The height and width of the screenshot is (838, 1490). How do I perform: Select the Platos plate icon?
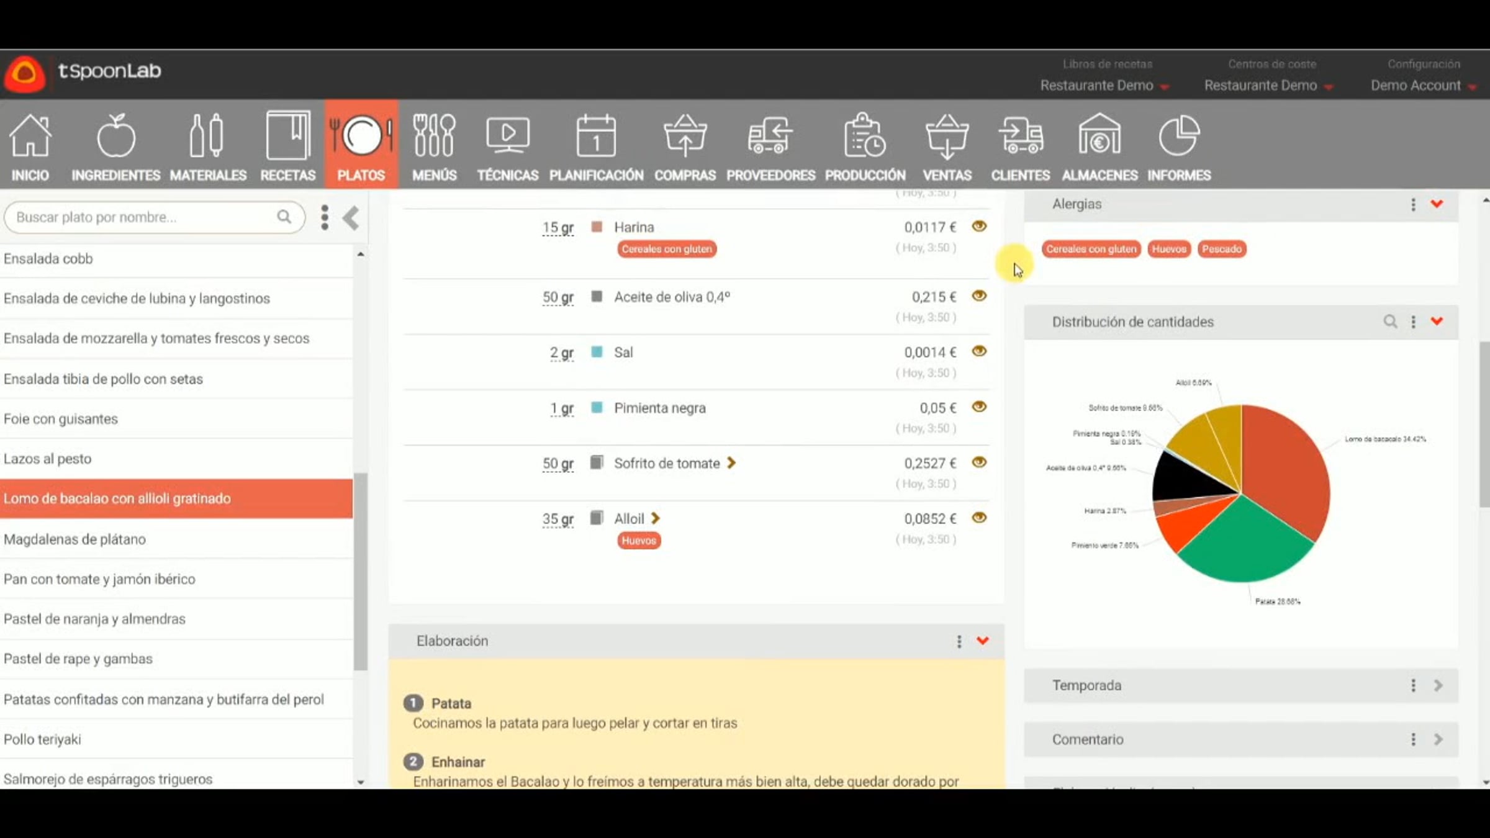(x=361, y=135)
